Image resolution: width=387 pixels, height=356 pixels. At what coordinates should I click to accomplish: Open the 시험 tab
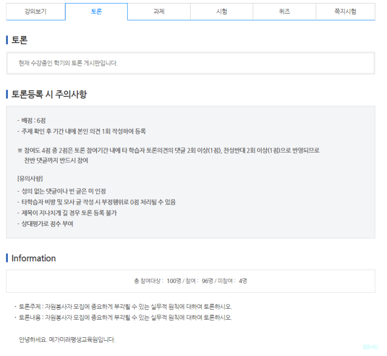[x=222, y=11]
